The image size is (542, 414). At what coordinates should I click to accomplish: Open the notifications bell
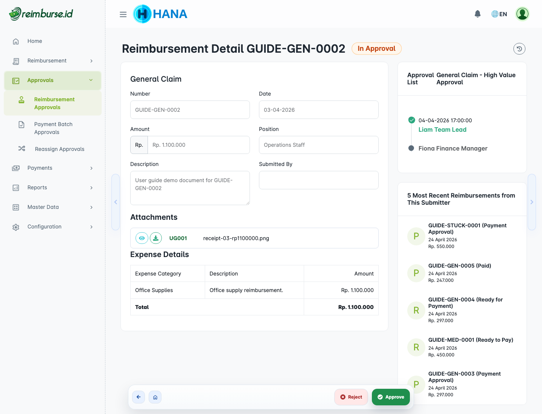tap(477, 14)
